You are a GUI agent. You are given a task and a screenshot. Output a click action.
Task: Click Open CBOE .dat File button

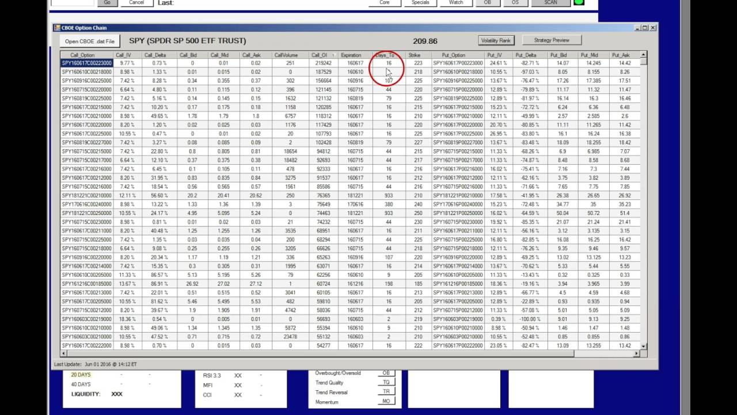click(90, 41)
